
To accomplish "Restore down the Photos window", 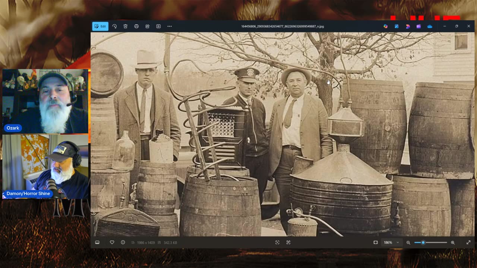I will [457, 26].
